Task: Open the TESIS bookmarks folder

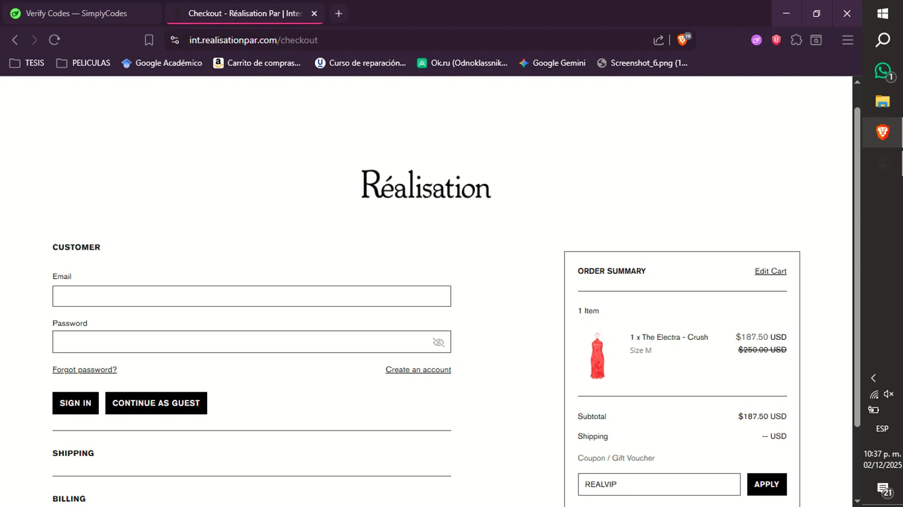Action: click(27, 63)
